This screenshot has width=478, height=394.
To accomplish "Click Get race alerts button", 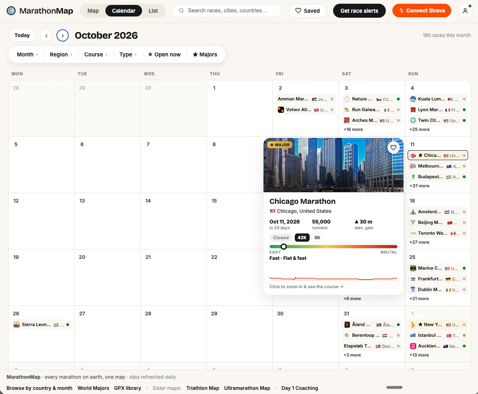I will pos(359,11).
